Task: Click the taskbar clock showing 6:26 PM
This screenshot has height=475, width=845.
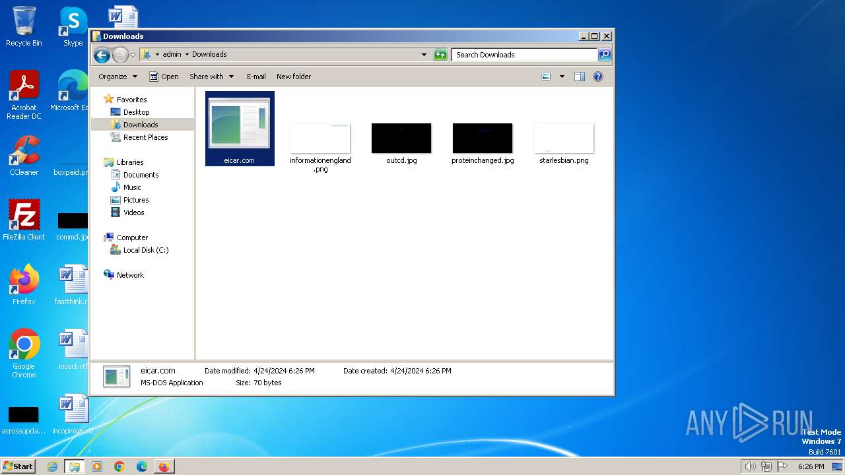Action: [x=811, y=466]
